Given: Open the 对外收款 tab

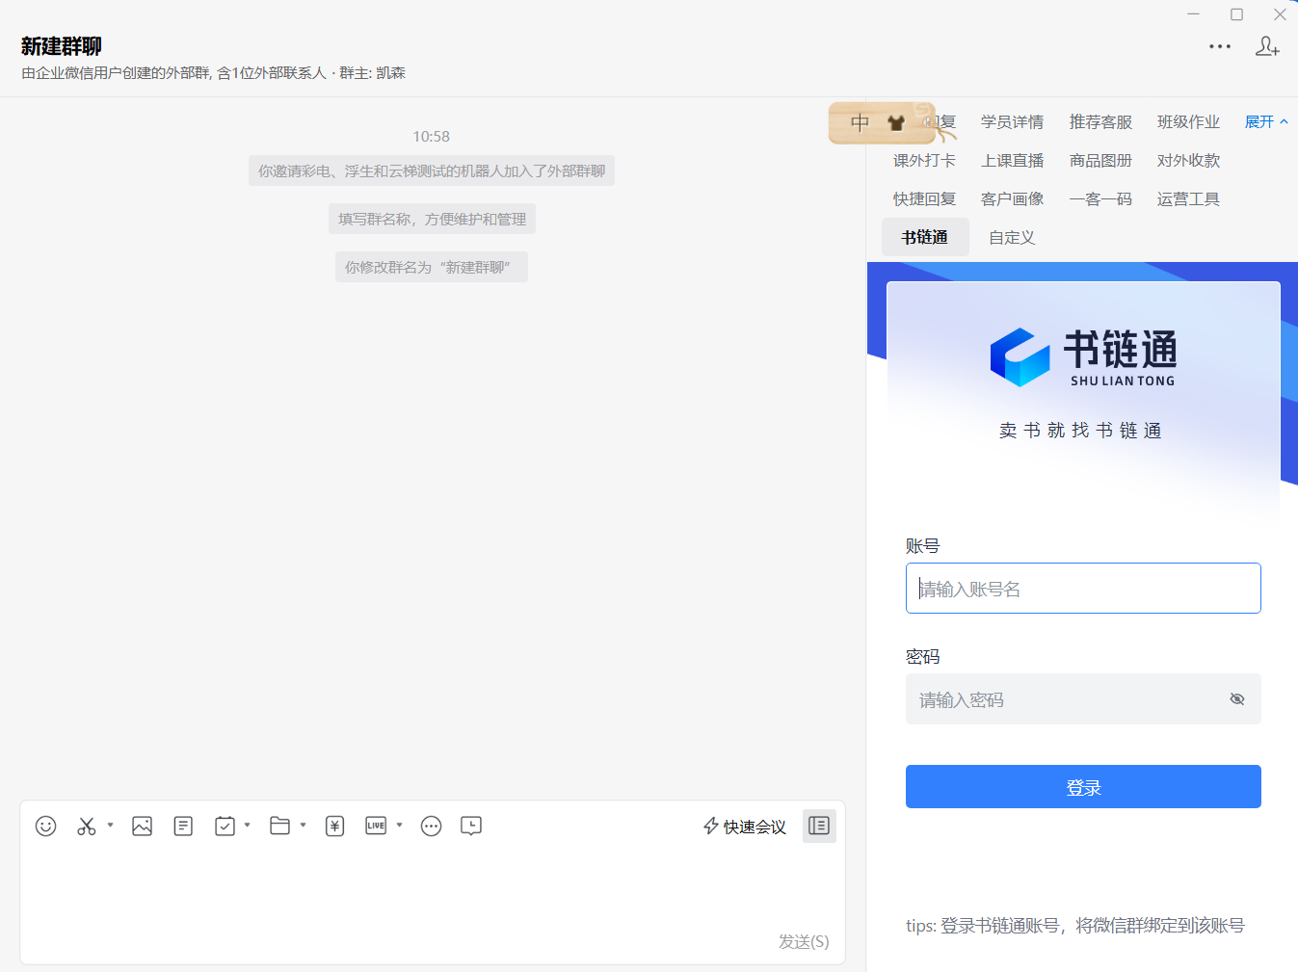Looking at the screenshot, I should tap(1188, 160).
